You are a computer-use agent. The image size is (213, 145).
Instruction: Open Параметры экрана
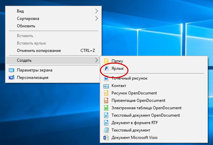53,70
